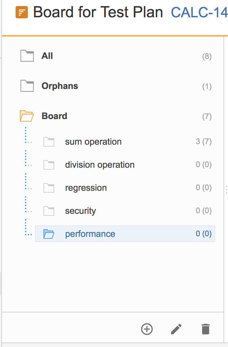Select the All tests entry

click(116, 56)
